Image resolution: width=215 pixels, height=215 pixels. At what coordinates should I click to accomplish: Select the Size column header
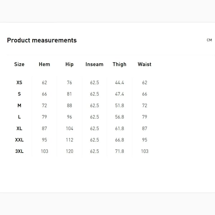coord(19,64)
